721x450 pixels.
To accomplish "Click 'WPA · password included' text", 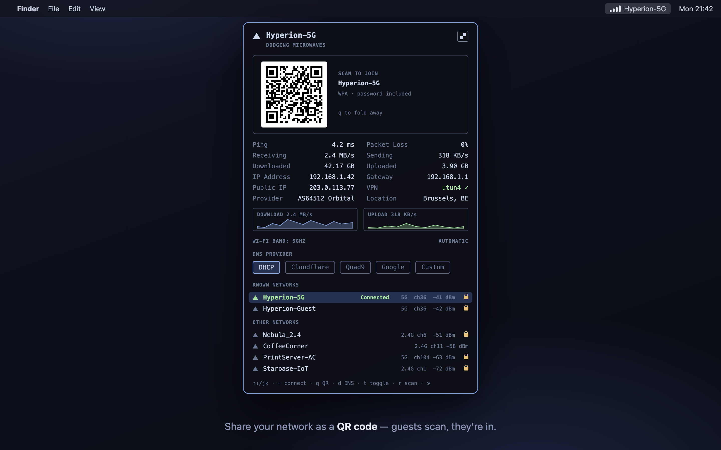I will (374, 94).
